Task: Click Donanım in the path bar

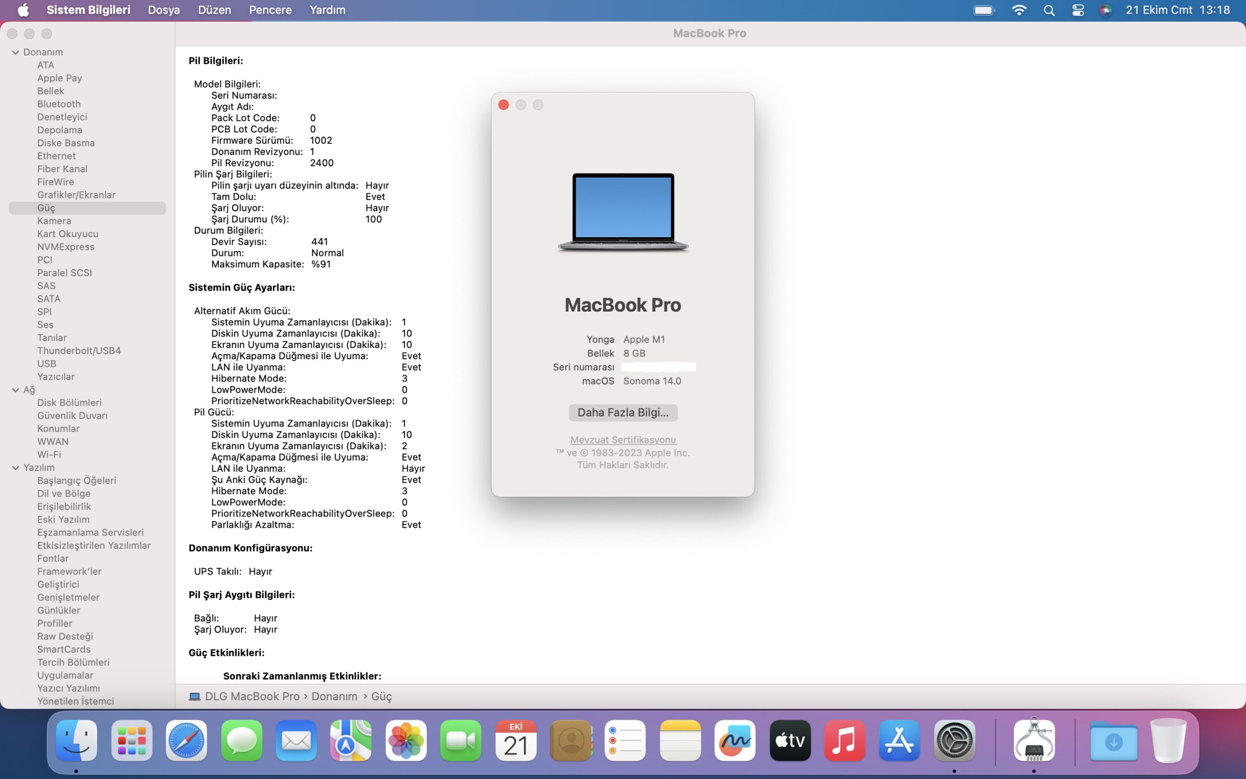Action: tap(334, 697)
